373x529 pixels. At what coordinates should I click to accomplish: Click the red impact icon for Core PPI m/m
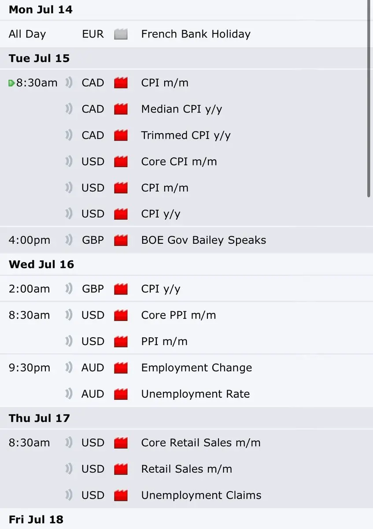point(121,315)
